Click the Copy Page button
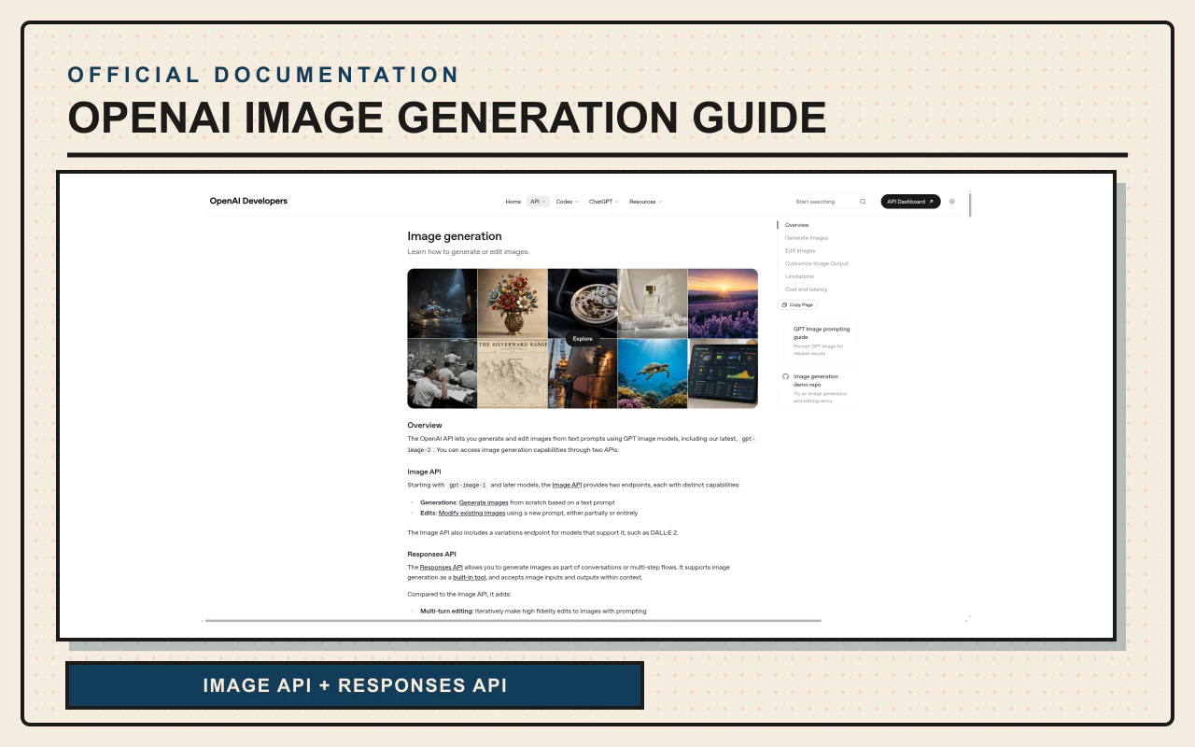Image resolution: width=1195 pixels, height=747 pixels. click(x=797, y=304)
